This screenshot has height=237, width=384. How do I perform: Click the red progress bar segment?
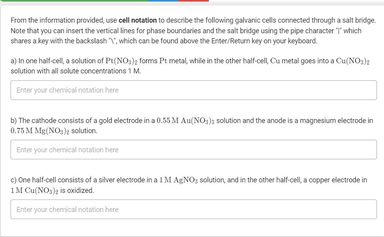193,1
